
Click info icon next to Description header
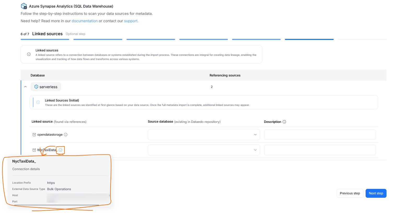284,122
